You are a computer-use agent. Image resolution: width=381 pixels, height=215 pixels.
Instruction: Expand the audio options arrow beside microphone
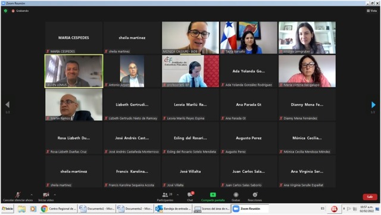coord(32,195)
